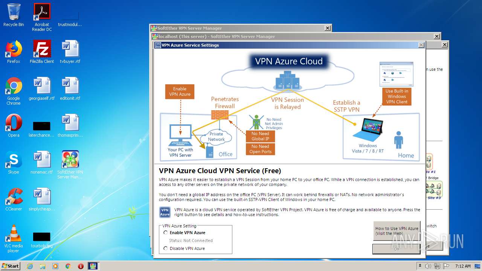The height and width of the screenshot is (271, 482).
Task: Close the VPN Azure Service Settings dialog
Action: [421, 45]
